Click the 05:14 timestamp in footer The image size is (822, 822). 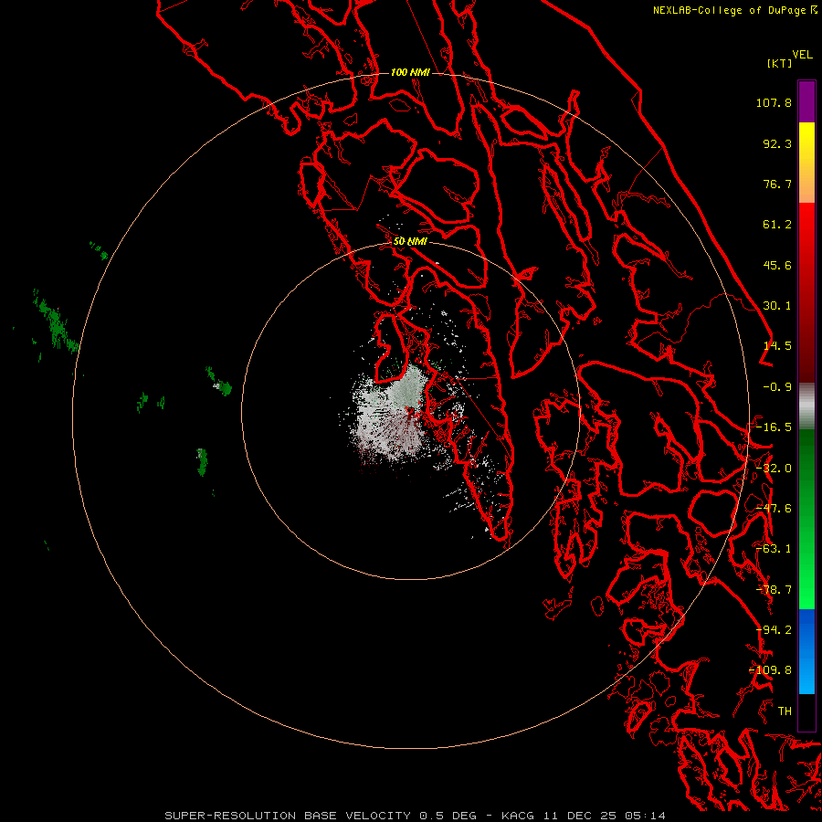click(646, 816)
